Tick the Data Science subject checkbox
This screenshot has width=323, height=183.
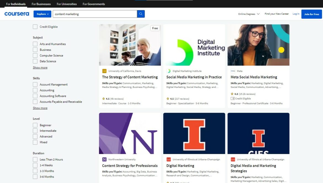pos(35,61)
